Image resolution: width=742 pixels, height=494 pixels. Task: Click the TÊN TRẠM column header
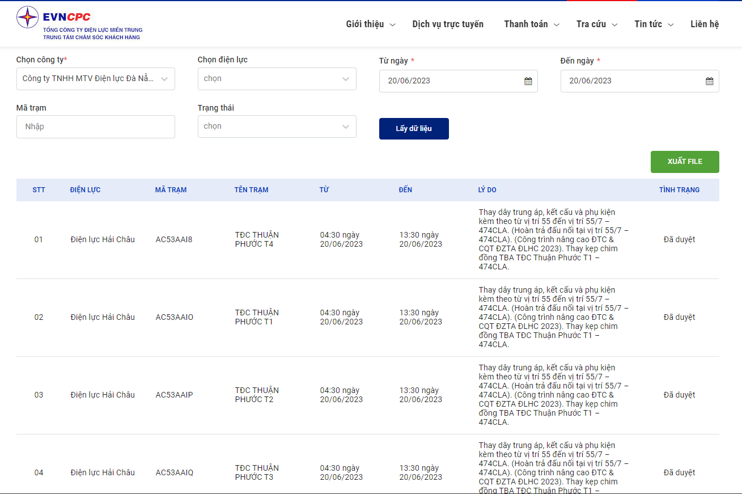tap(251, 190)
